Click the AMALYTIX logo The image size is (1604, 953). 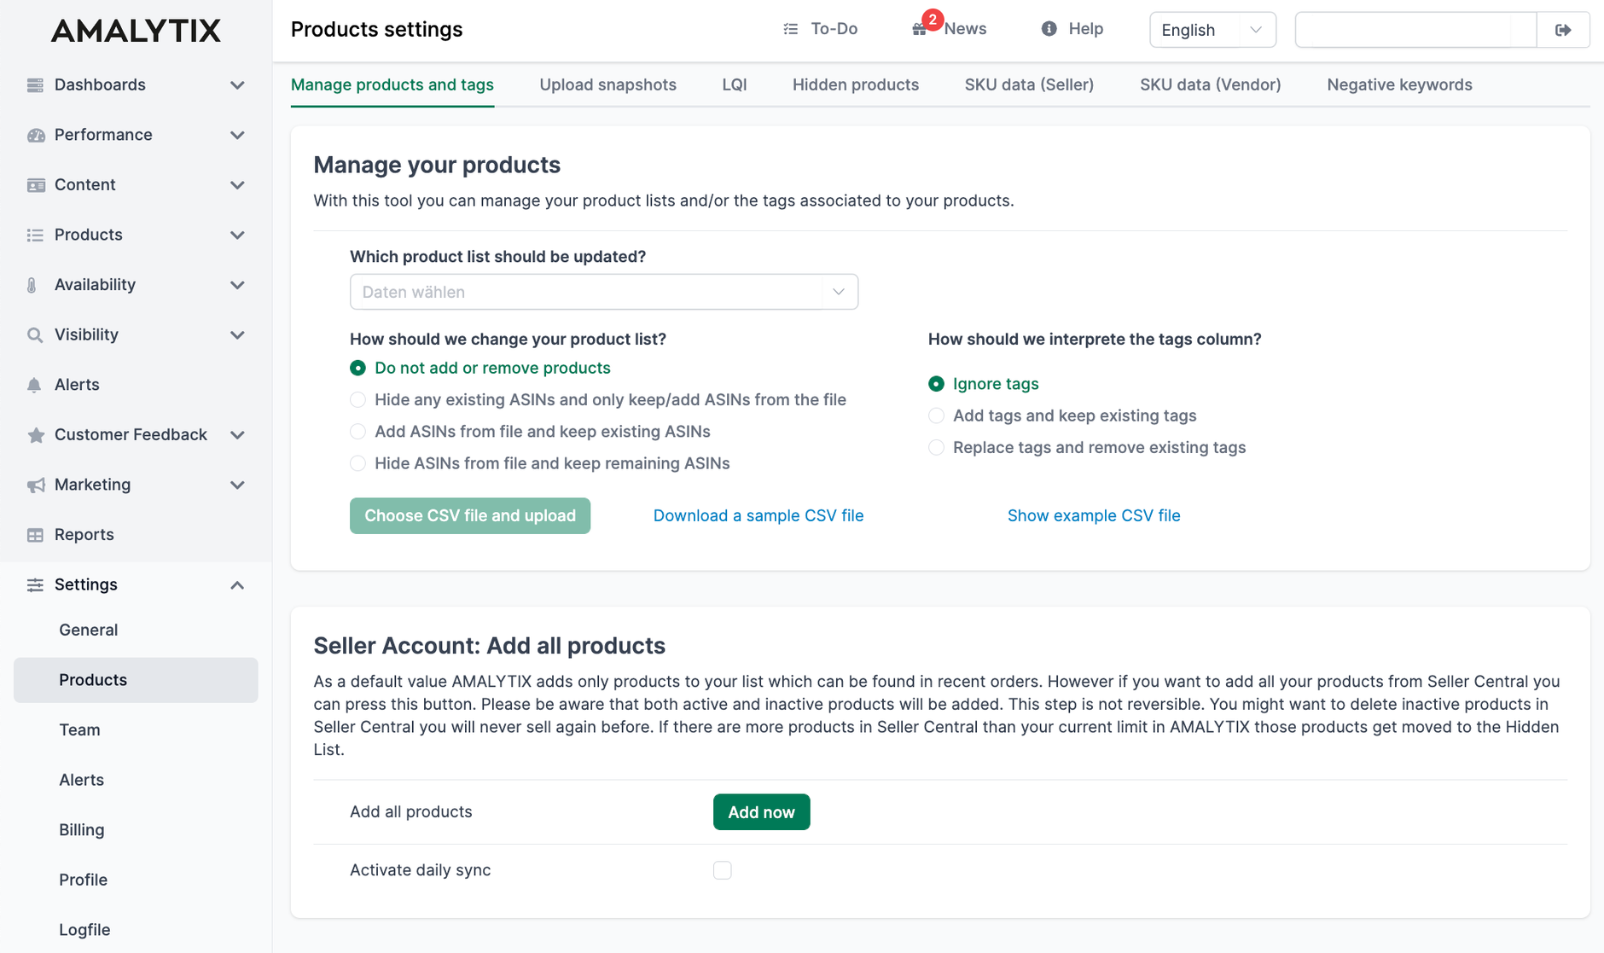136,31
